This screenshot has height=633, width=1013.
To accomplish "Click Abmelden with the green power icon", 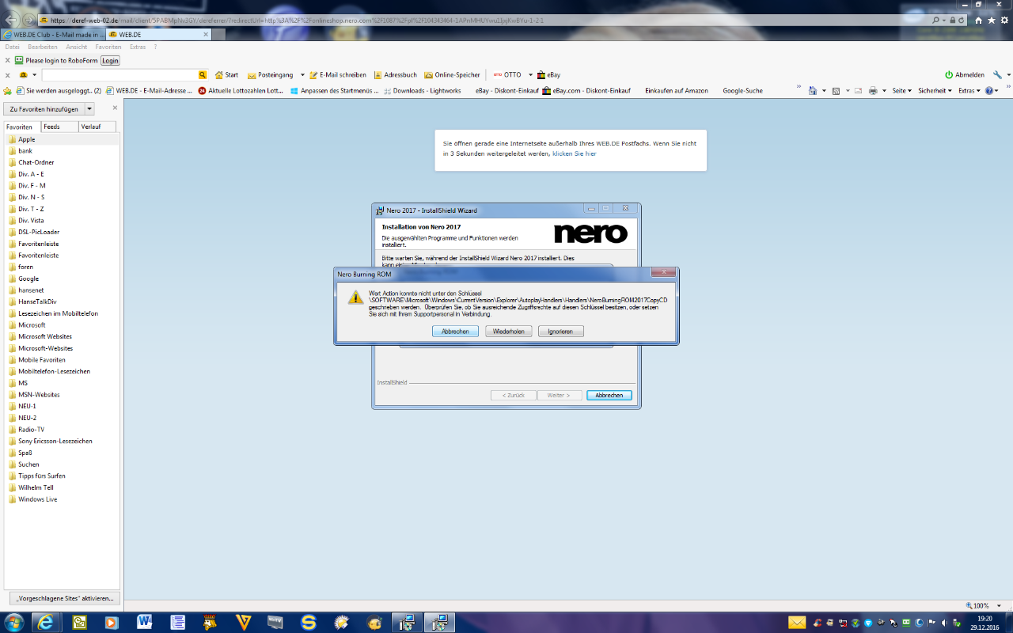I will point(965,74).
